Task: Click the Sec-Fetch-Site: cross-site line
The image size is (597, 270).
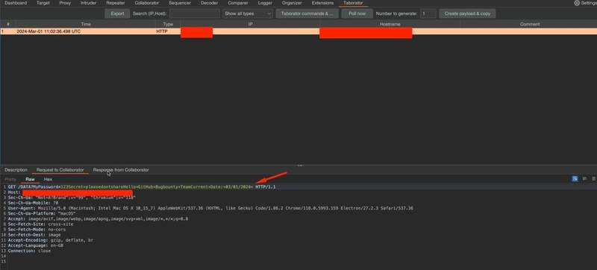Action: coord(40,225)
